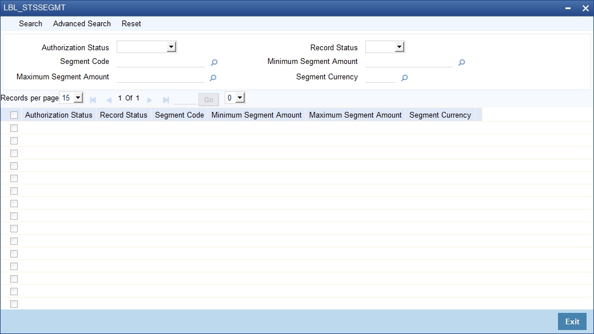Click the Minimum Segment Amount input field
594x334 pixels.
409,62
